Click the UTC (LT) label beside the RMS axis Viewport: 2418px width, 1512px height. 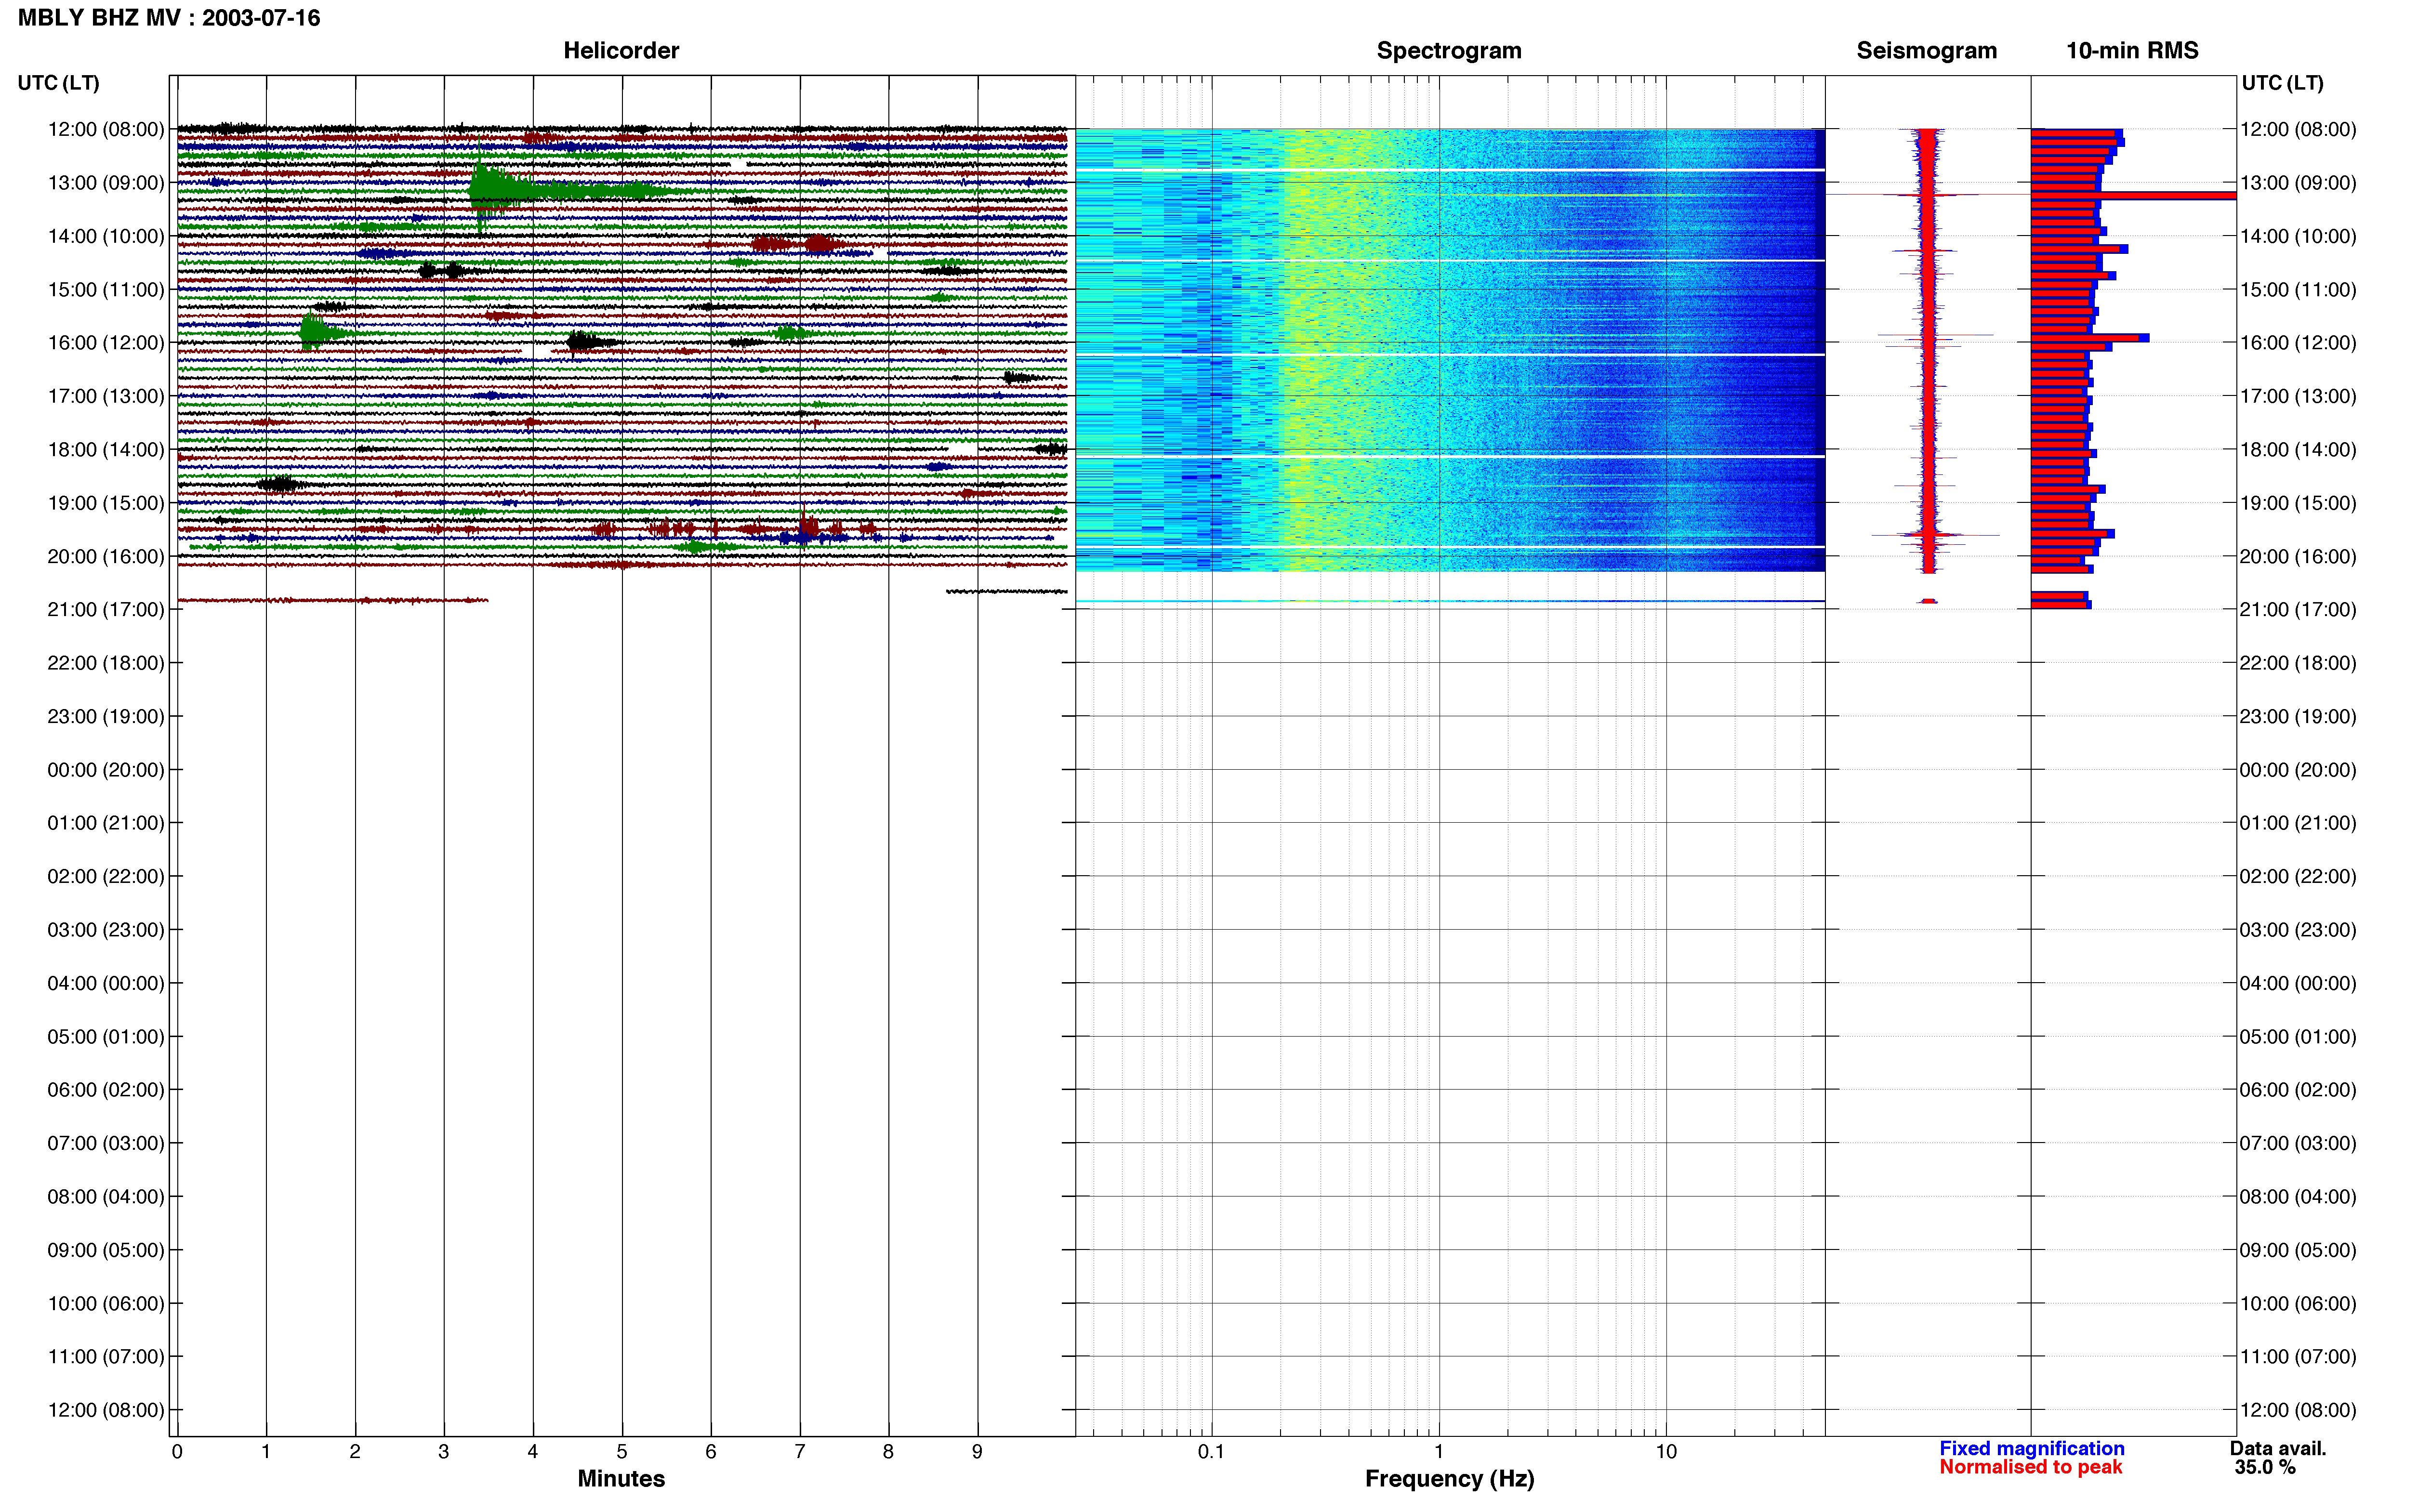pos(2282,83)
